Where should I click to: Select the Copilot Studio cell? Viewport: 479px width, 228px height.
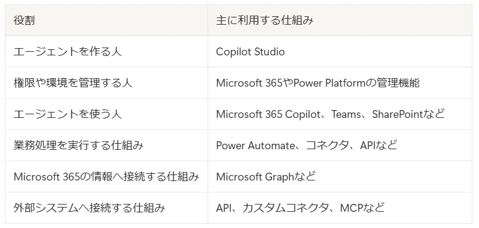(340, 52)
